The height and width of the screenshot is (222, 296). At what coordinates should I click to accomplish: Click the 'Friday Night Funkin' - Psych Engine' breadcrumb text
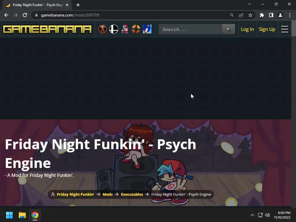pos(181,195)
